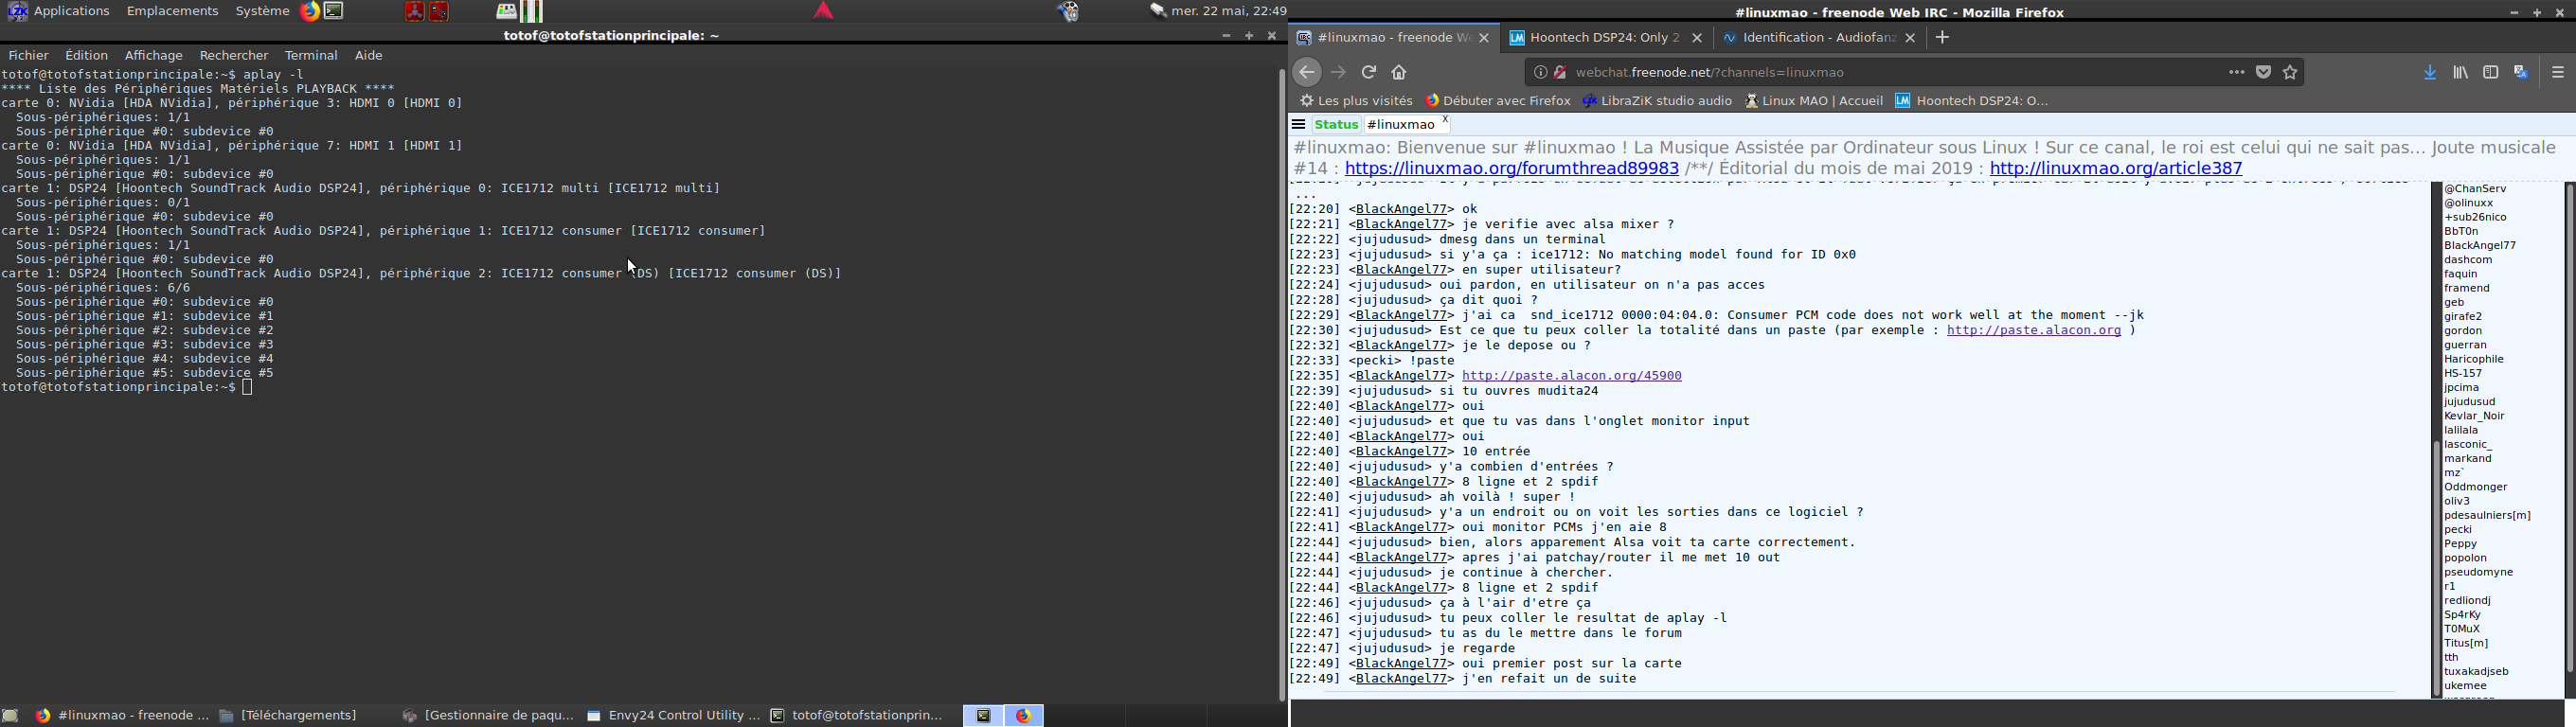
Task: Open the multimedia tray icon in panel
Action: click(x=1068, y=11)
